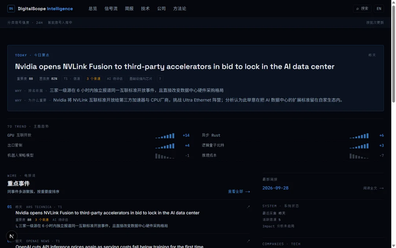Click ARS TECHNICA source label
396x248 pixels.
(38, 207)
